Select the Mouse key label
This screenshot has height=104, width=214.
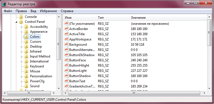(35, 71)
